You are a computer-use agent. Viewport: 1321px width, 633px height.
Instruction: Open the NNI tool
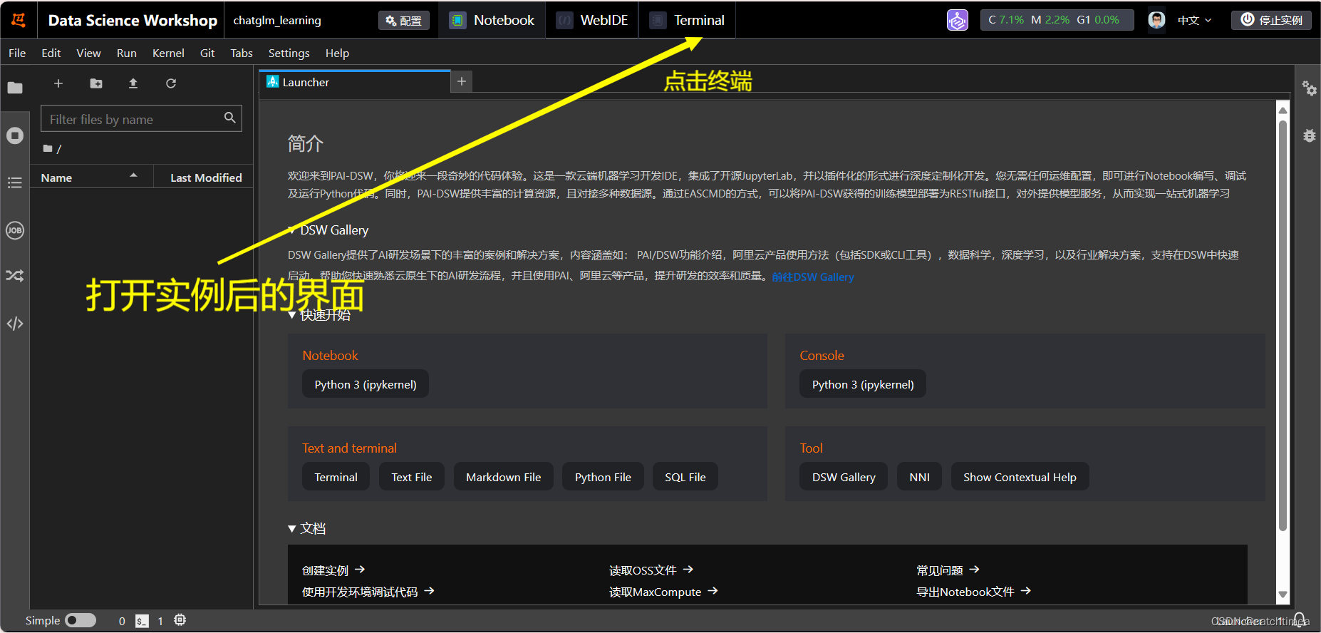point(920,477)
